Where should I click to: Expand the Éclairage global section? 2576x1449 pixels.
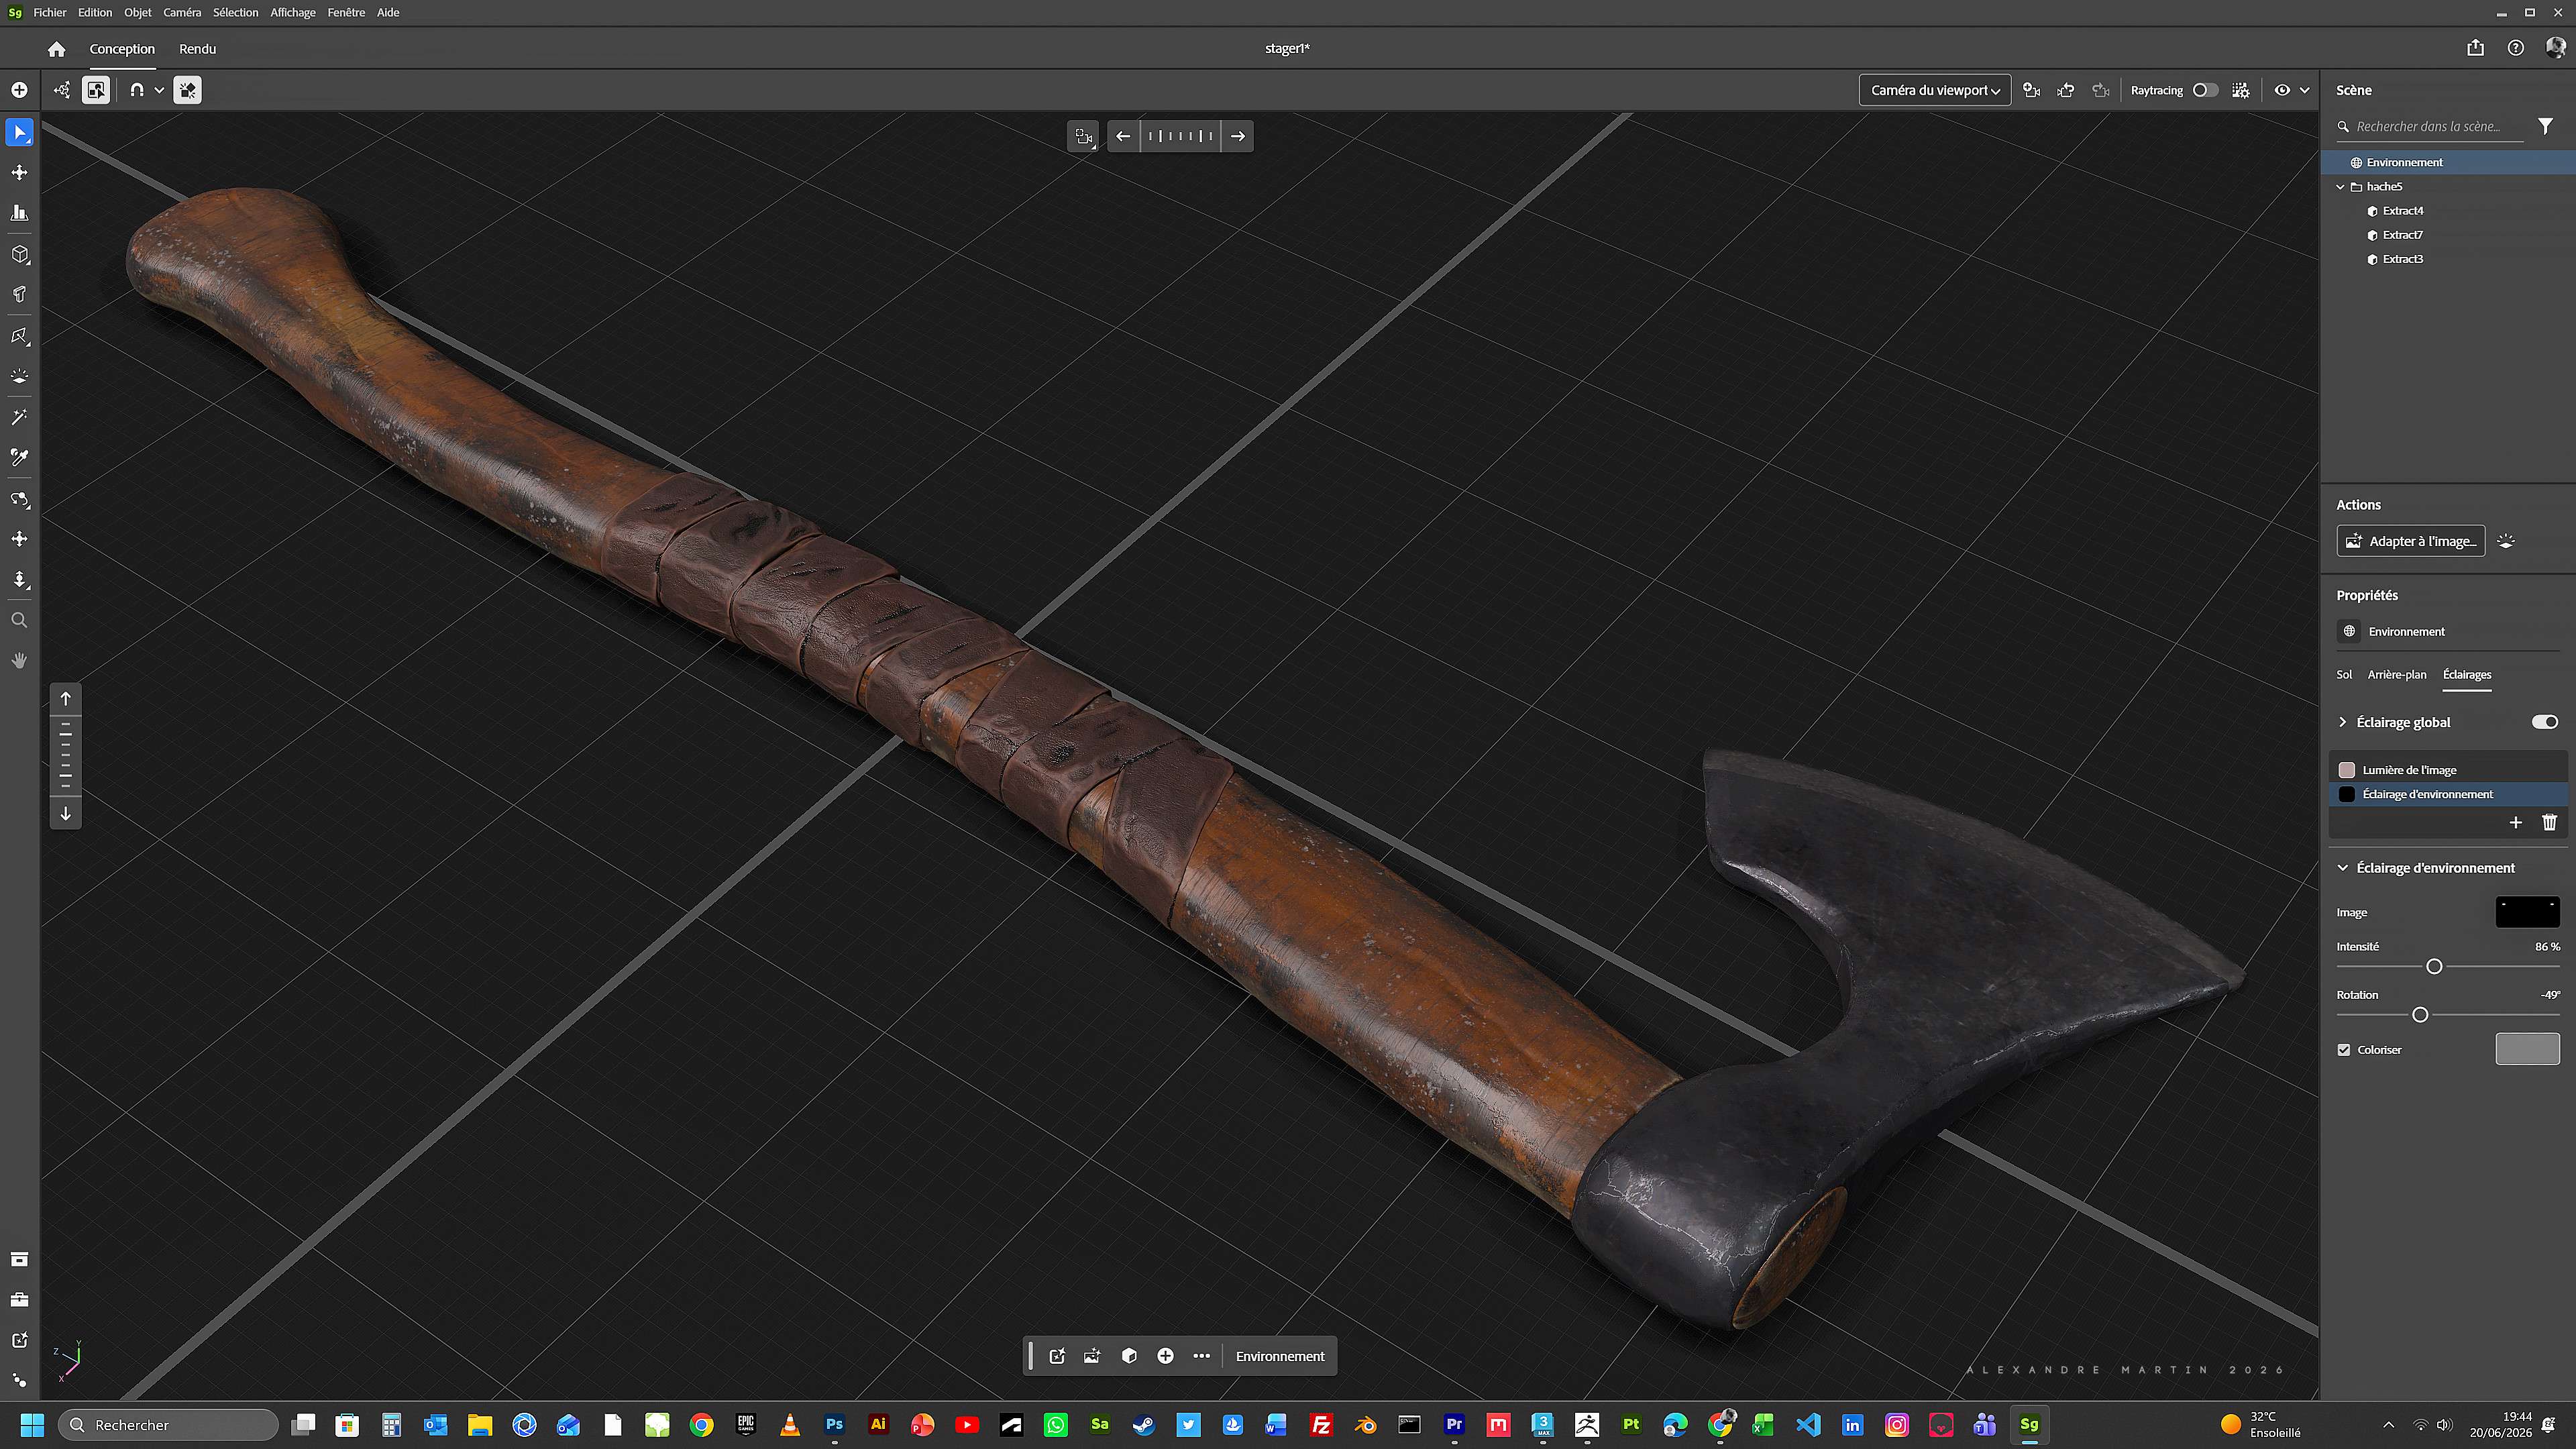tap(2342, 722)
